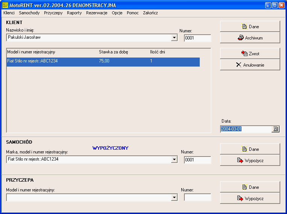Click Wypożycz in the Samochód section
287x214 pixels.
[x=250, y=160]
